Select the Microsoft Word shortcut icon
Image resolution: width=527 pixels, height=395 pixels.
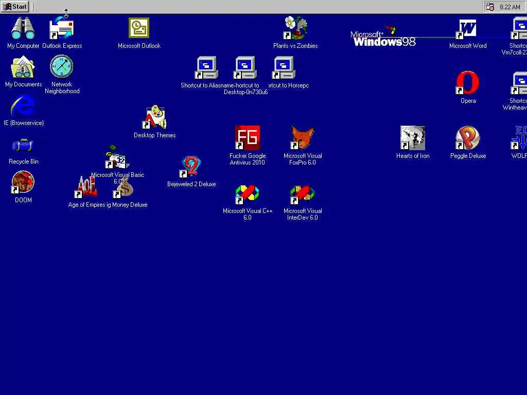pyautogui.click(x=467, y=29)
